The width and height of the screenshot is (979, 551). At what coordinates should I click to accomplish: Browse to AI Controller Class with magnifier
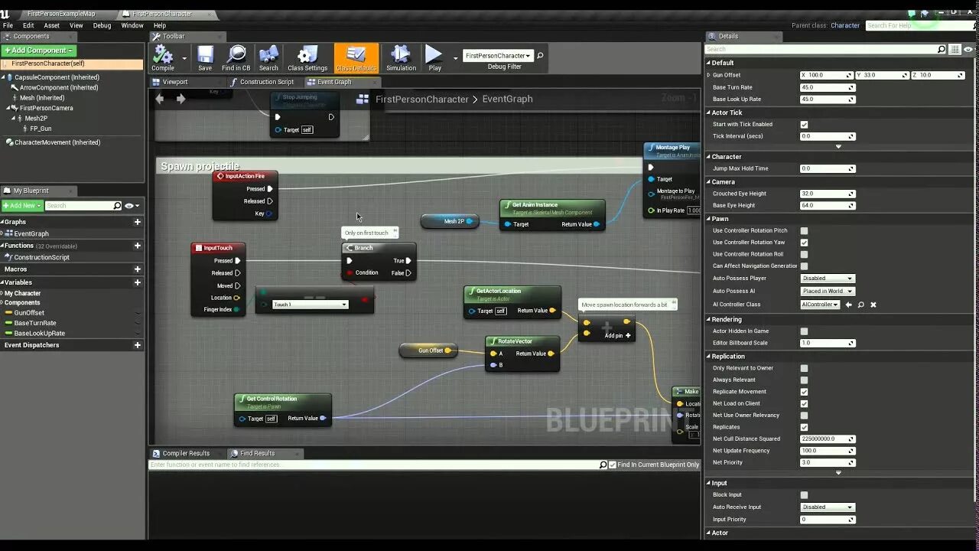point(860,305)
